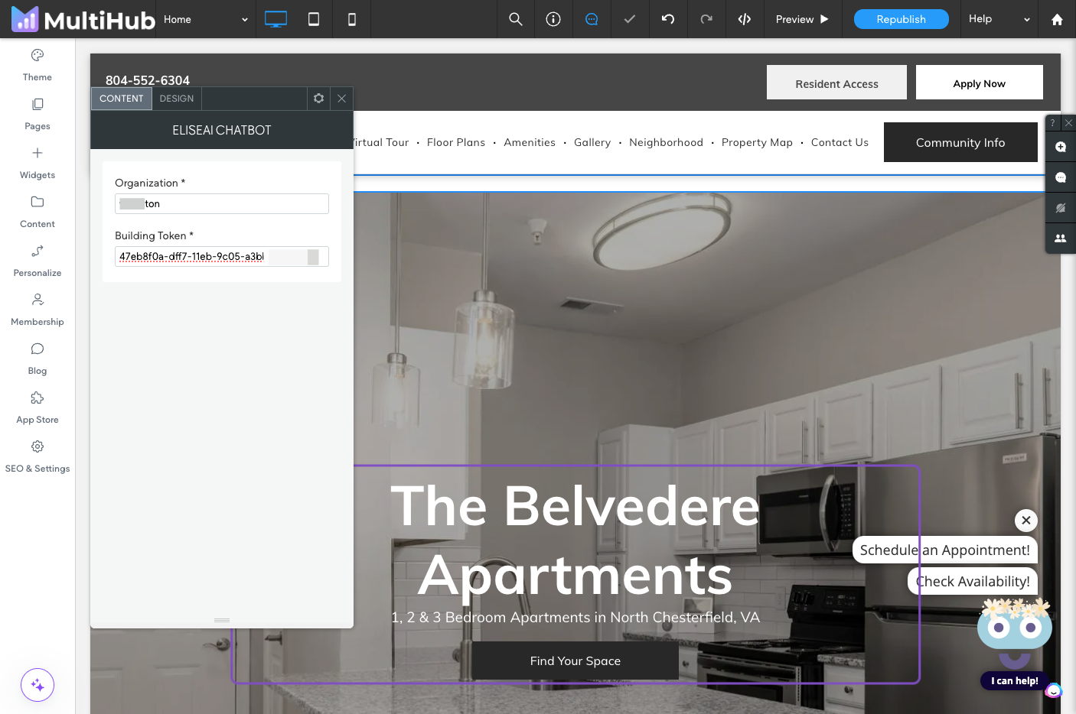The image size is (1076, 714).
Task: Click the Apply Now button
Action: (980, 83)
